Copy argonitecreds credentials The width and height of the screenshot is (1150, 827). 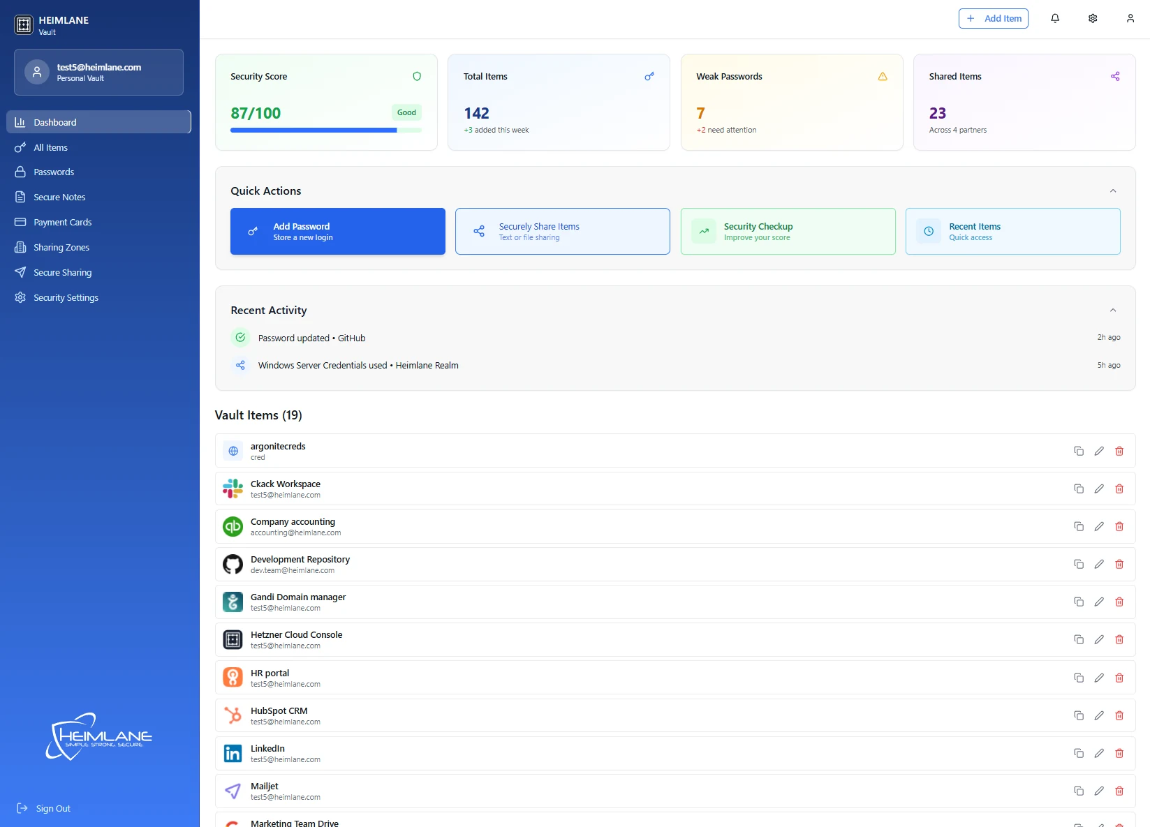tap(1079, 451)
